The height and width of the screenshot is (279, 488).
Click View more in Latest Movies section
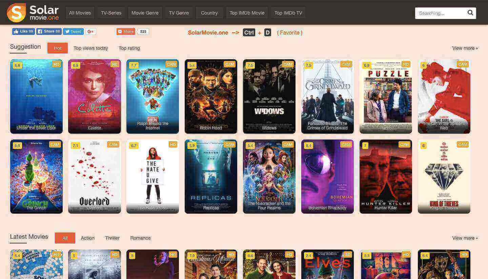pos(465,238)
